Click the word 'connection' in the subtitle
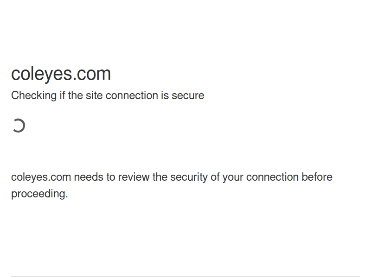371x278 pixels. coord(132,95)
